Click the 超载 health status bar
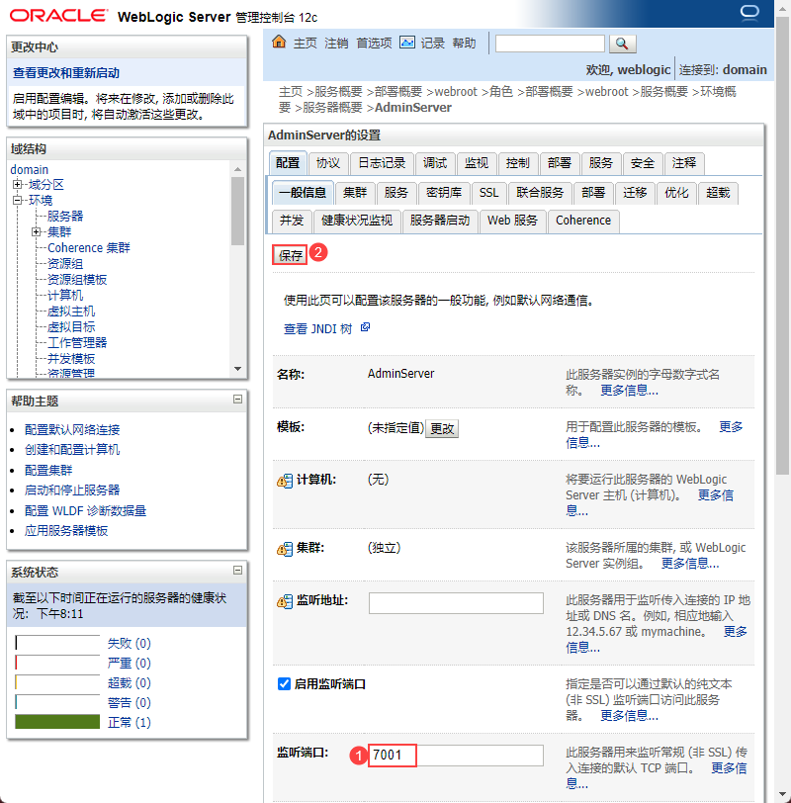The image size is (791, 803). point(57,682)
